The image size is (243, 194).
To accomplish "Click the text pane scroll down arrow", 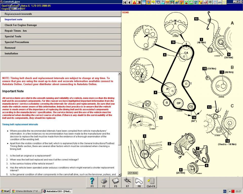I will tap(119, 175).
